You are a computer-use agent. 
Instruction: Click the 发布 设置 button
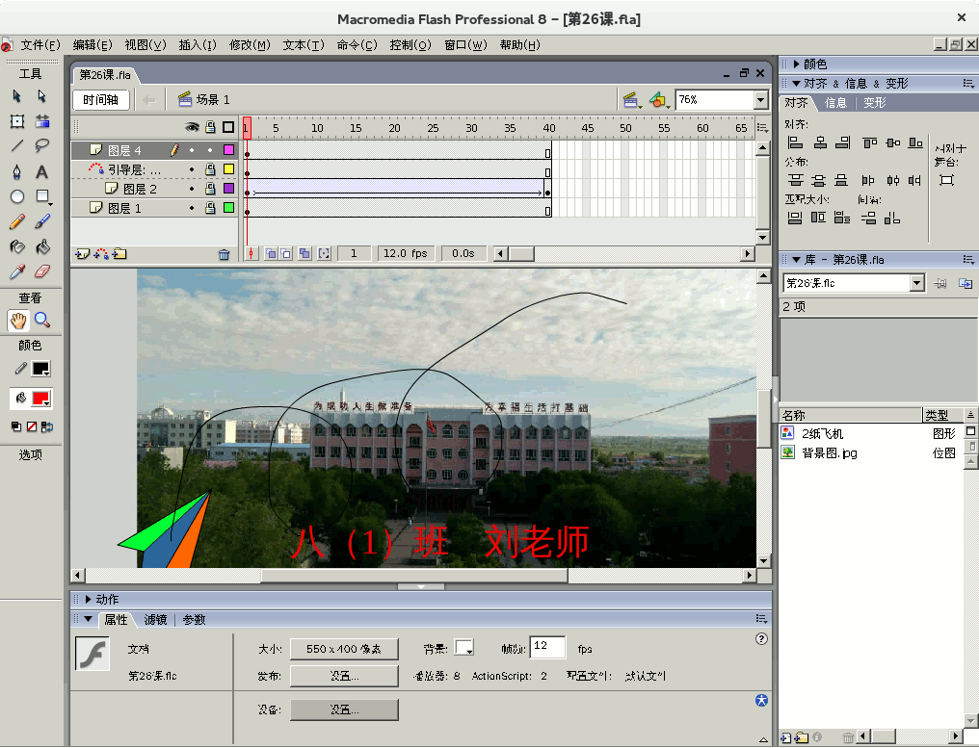tap(344, 676)
